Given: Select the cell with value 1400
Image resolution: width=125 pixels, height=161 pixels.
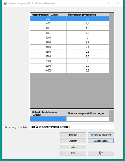Looking at the screenshot, I should pos(48,47).
